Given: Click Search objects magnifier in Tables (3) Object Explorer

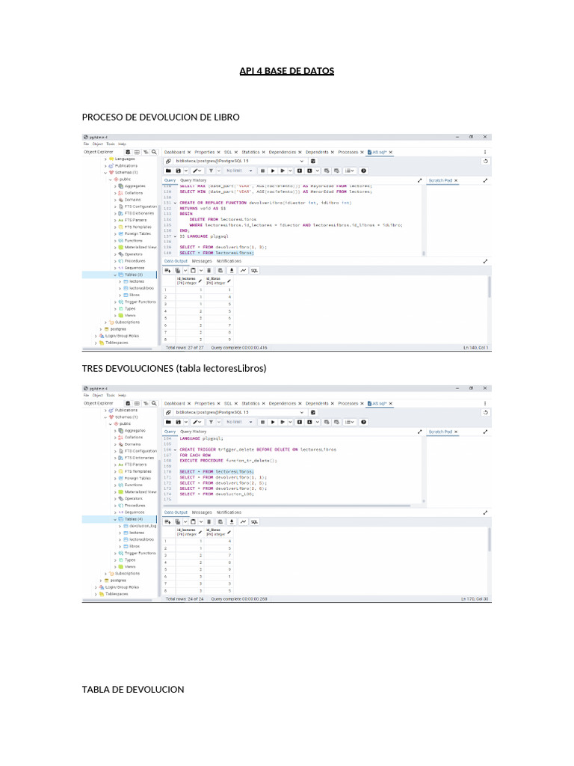Looking at the screenshot, I should click(x=154, y=153).
